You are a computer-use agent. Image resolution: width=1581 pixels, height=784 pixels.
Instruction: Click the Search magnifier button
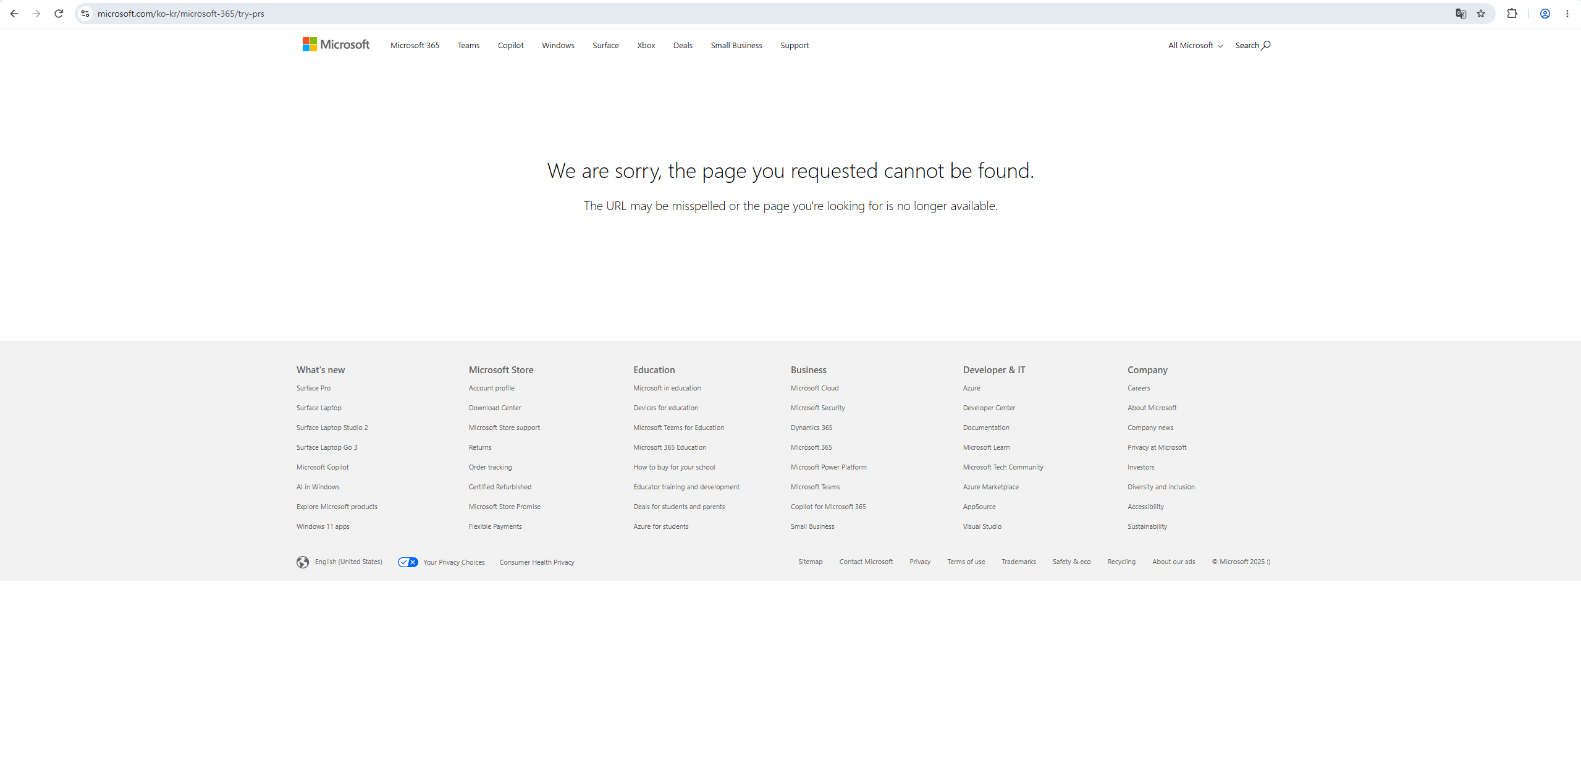pos(1253,45)
